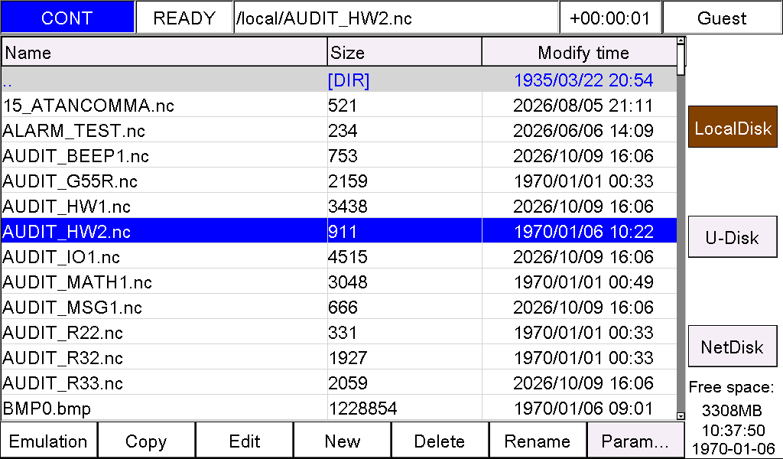
Task: Click the Guest user field
Action: pos(722,18)
